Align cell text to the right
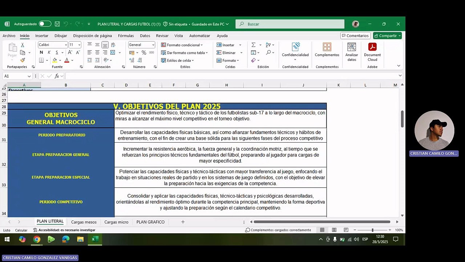This screenshot has width=465, height=262. point(105,52)
